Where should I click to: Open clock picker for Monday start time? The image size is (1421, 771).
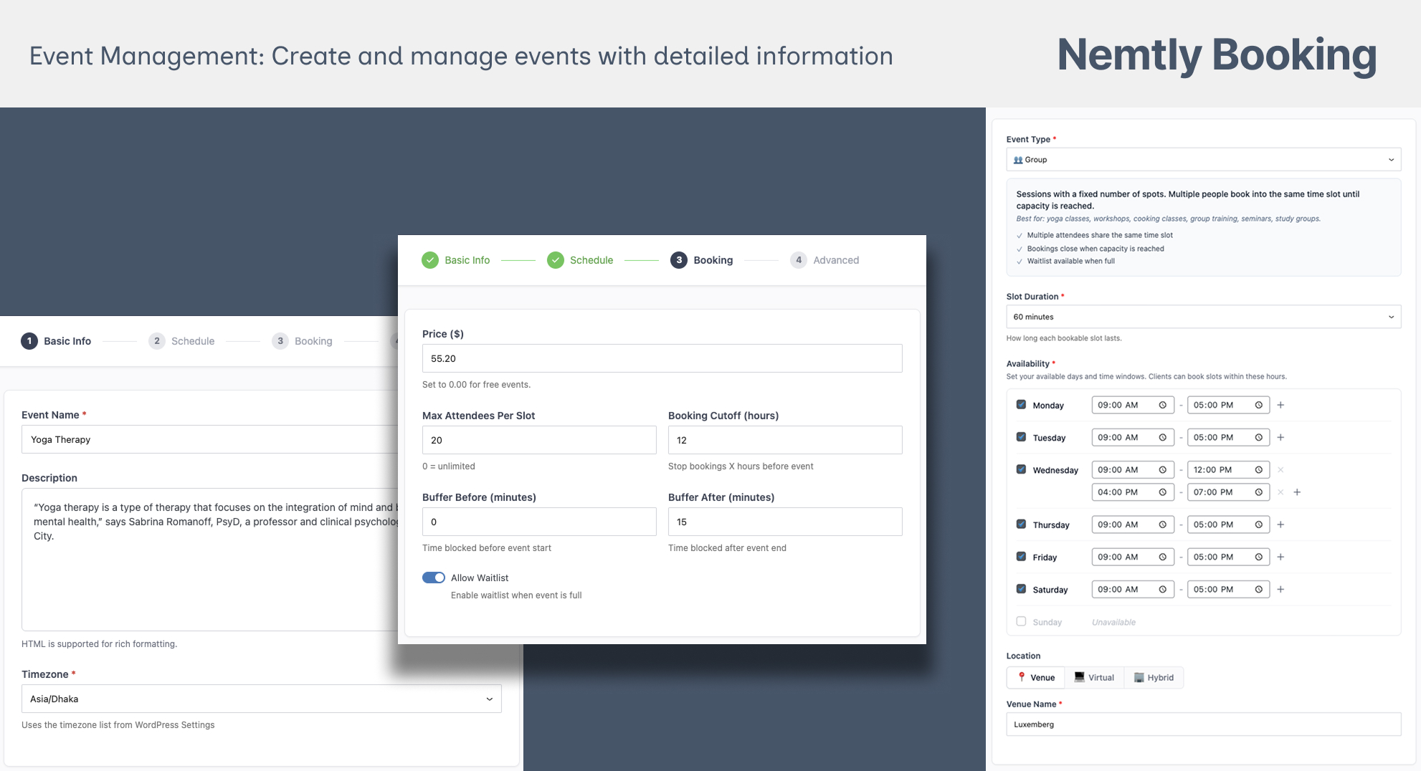pos(1162,405)
